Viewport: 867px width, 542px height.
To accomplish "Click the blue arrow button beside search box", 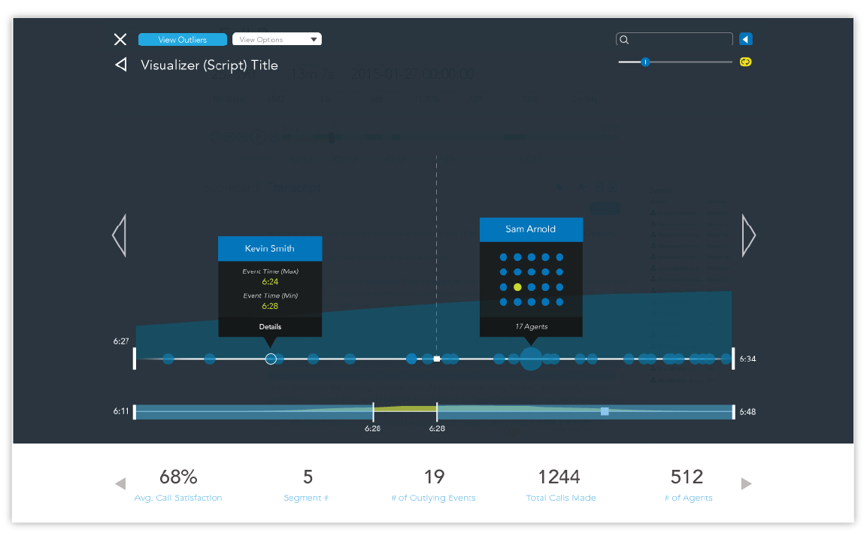I will [745, 40].
